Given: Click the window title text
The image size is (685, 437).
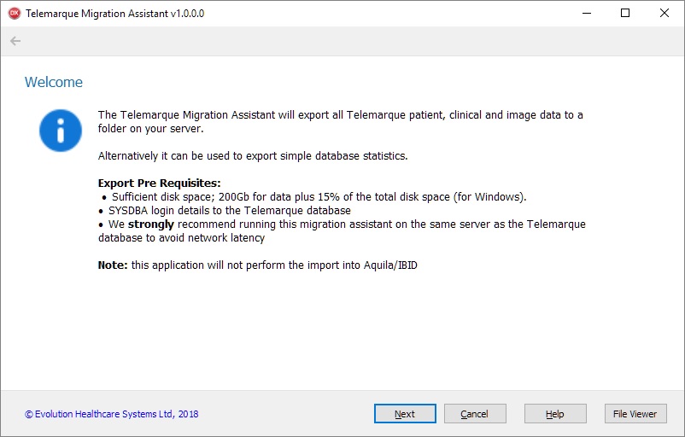Looking at the screenshot, I should [x=115, y=14].
